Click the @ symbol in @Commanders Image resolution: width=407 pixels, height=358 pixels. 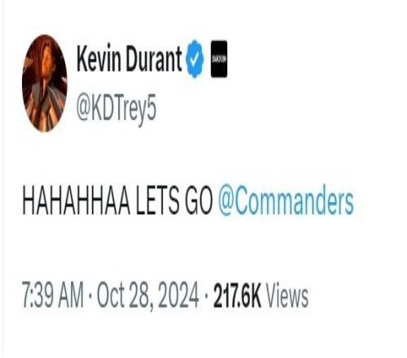[x=225, y=201]
